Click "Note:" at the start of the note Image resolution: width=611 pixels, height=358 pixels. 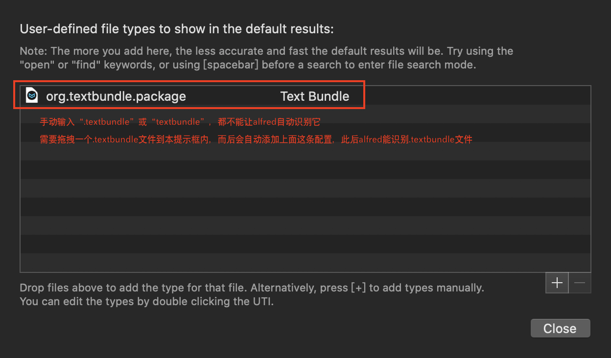pyautogui.click(x=34, y=51)
